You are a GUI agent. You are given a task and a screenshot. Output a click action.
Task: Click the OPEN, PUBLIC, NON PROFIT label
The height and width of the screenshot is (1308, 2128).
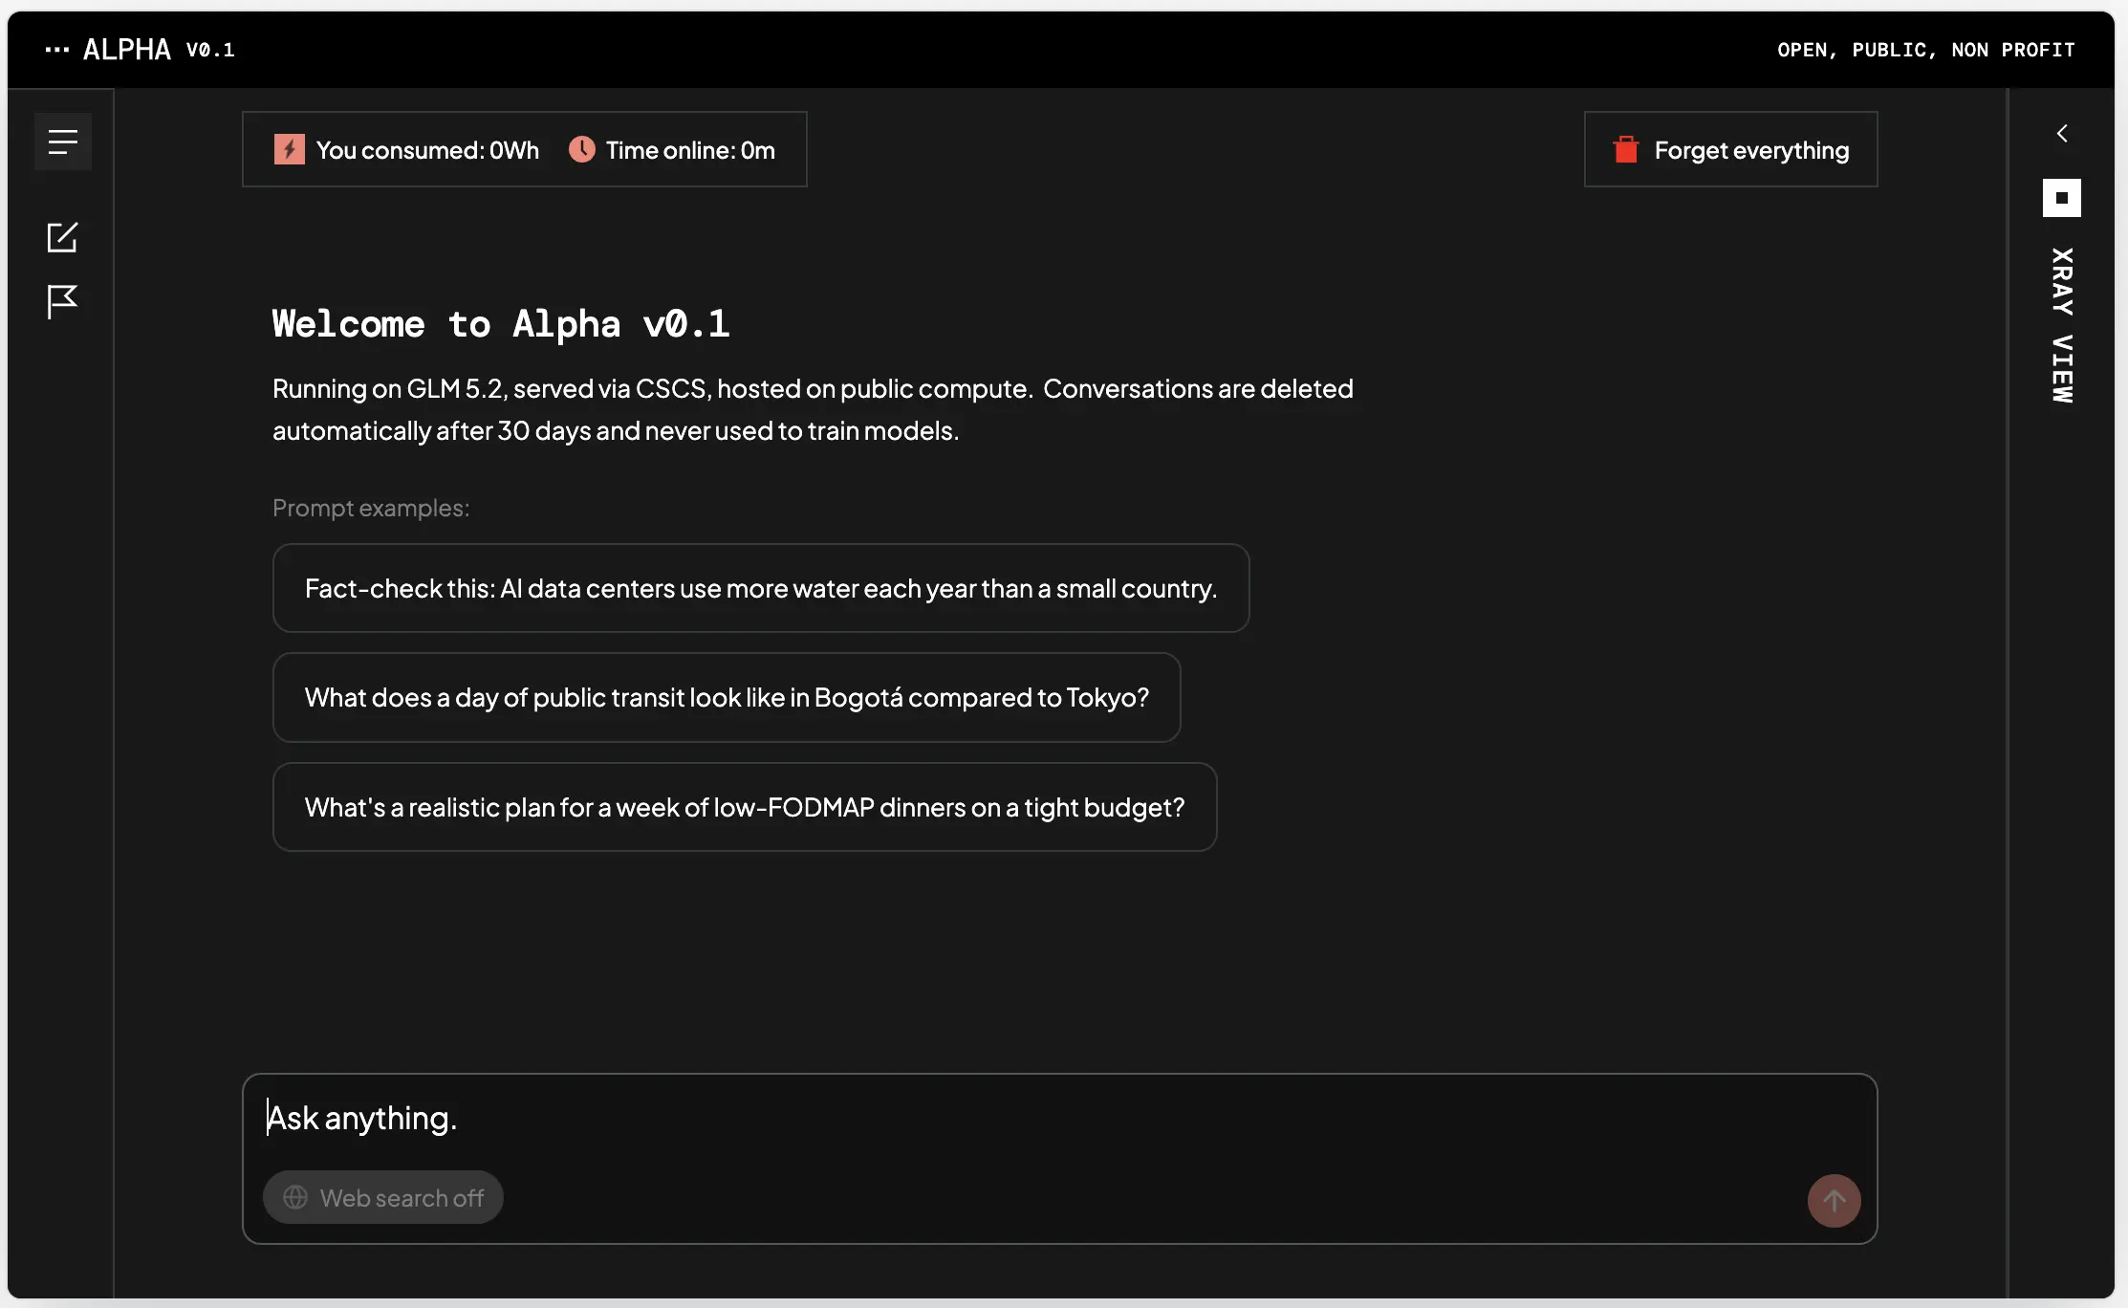pyautogui.click(x=1926, y=50)
